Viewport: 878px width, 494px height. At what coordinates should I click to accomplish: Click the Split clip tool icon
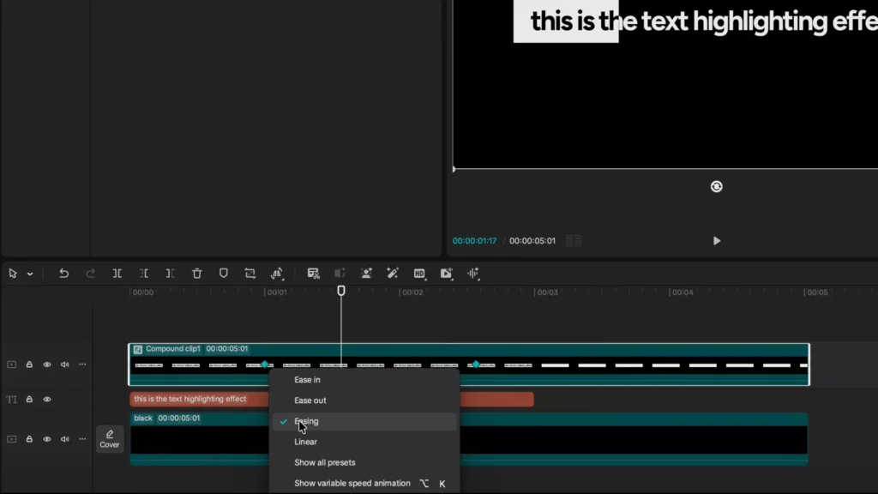(117, 274)
